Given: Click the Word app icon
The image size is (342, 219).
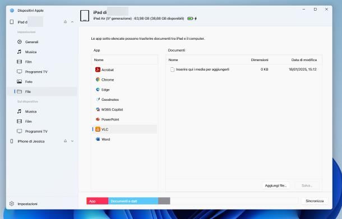Looking at the screenshot, I should pyautogui.click(x=98, y=139).
